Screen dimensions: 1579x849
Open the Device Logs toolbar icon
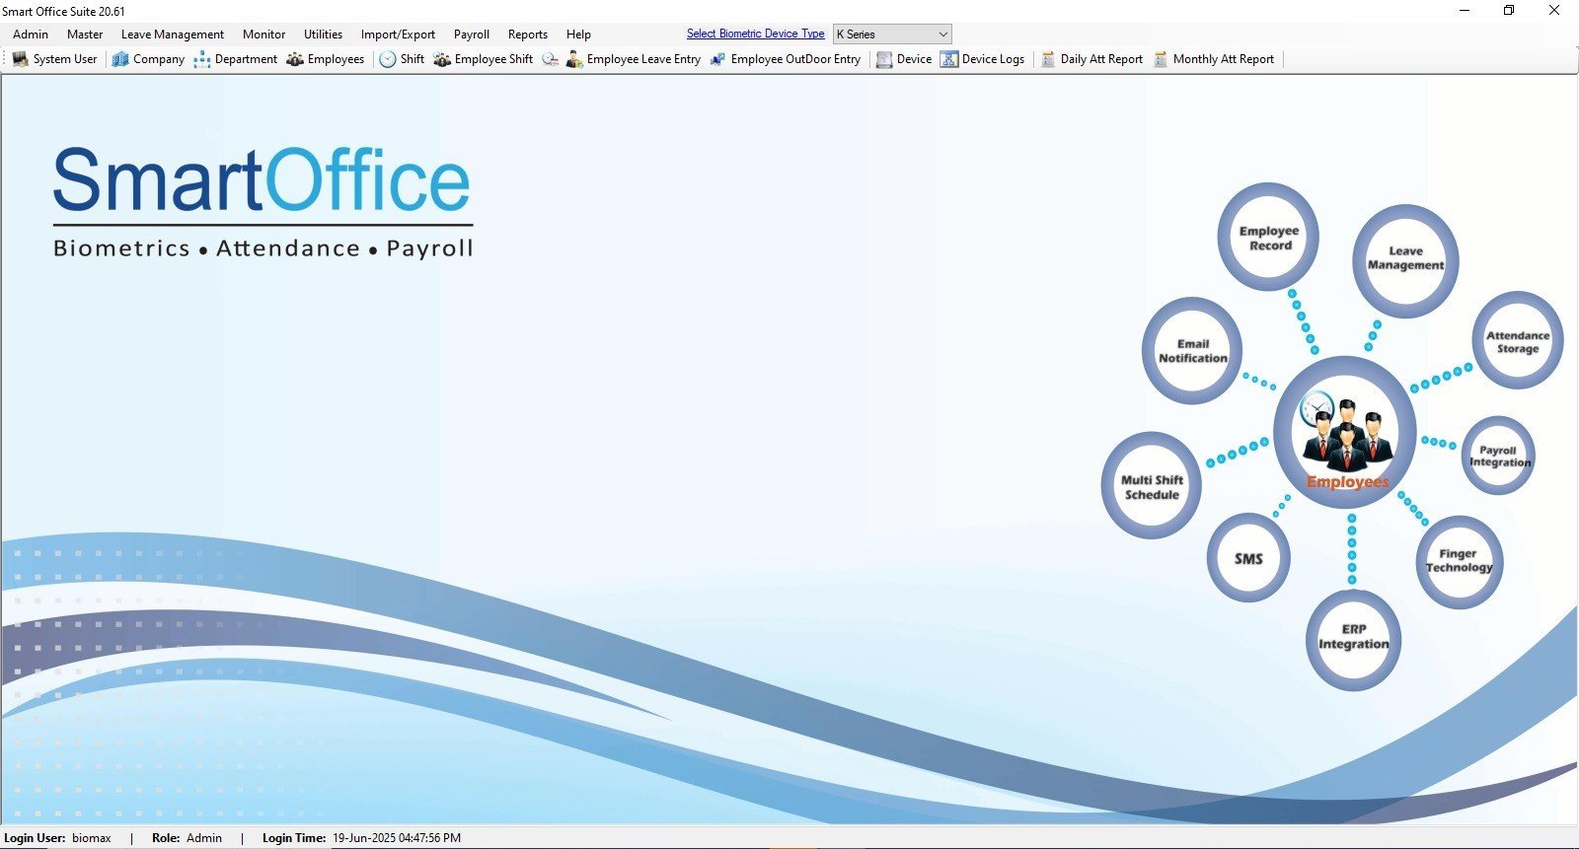(949, 59)
